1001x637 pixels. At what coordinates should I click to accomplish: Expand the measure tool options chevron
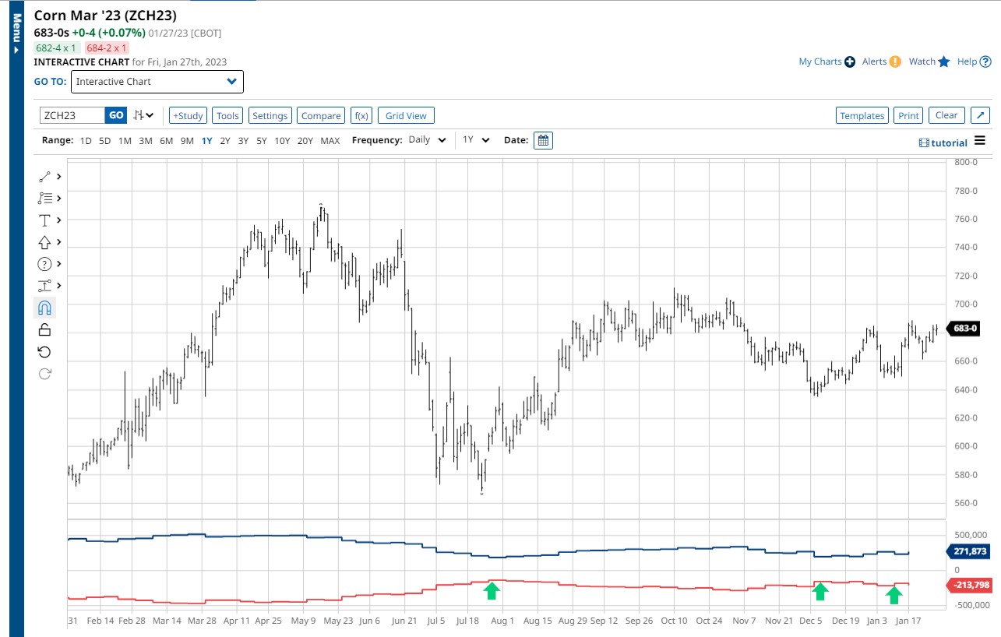tap(58, 286)
